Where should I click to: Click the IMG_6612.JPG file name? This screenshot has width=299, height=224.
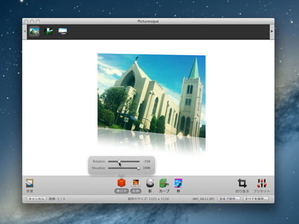coord(203,199)
